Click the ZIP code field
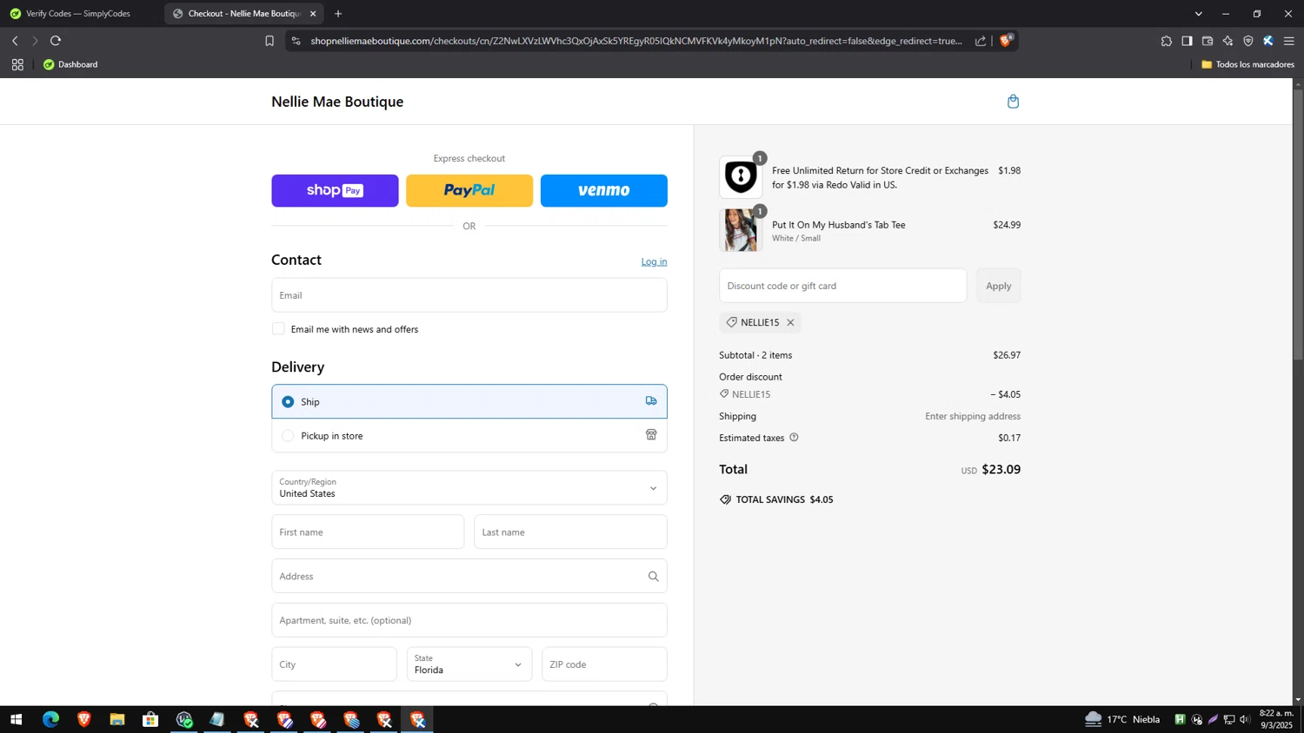The height and width of the screenshot is (733, 1304). coord(604,664)
